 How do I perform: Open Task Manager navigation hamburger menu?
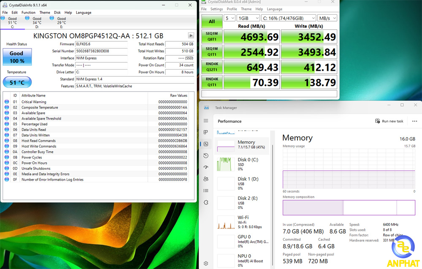pyautogui.click(x=206, y=121)
